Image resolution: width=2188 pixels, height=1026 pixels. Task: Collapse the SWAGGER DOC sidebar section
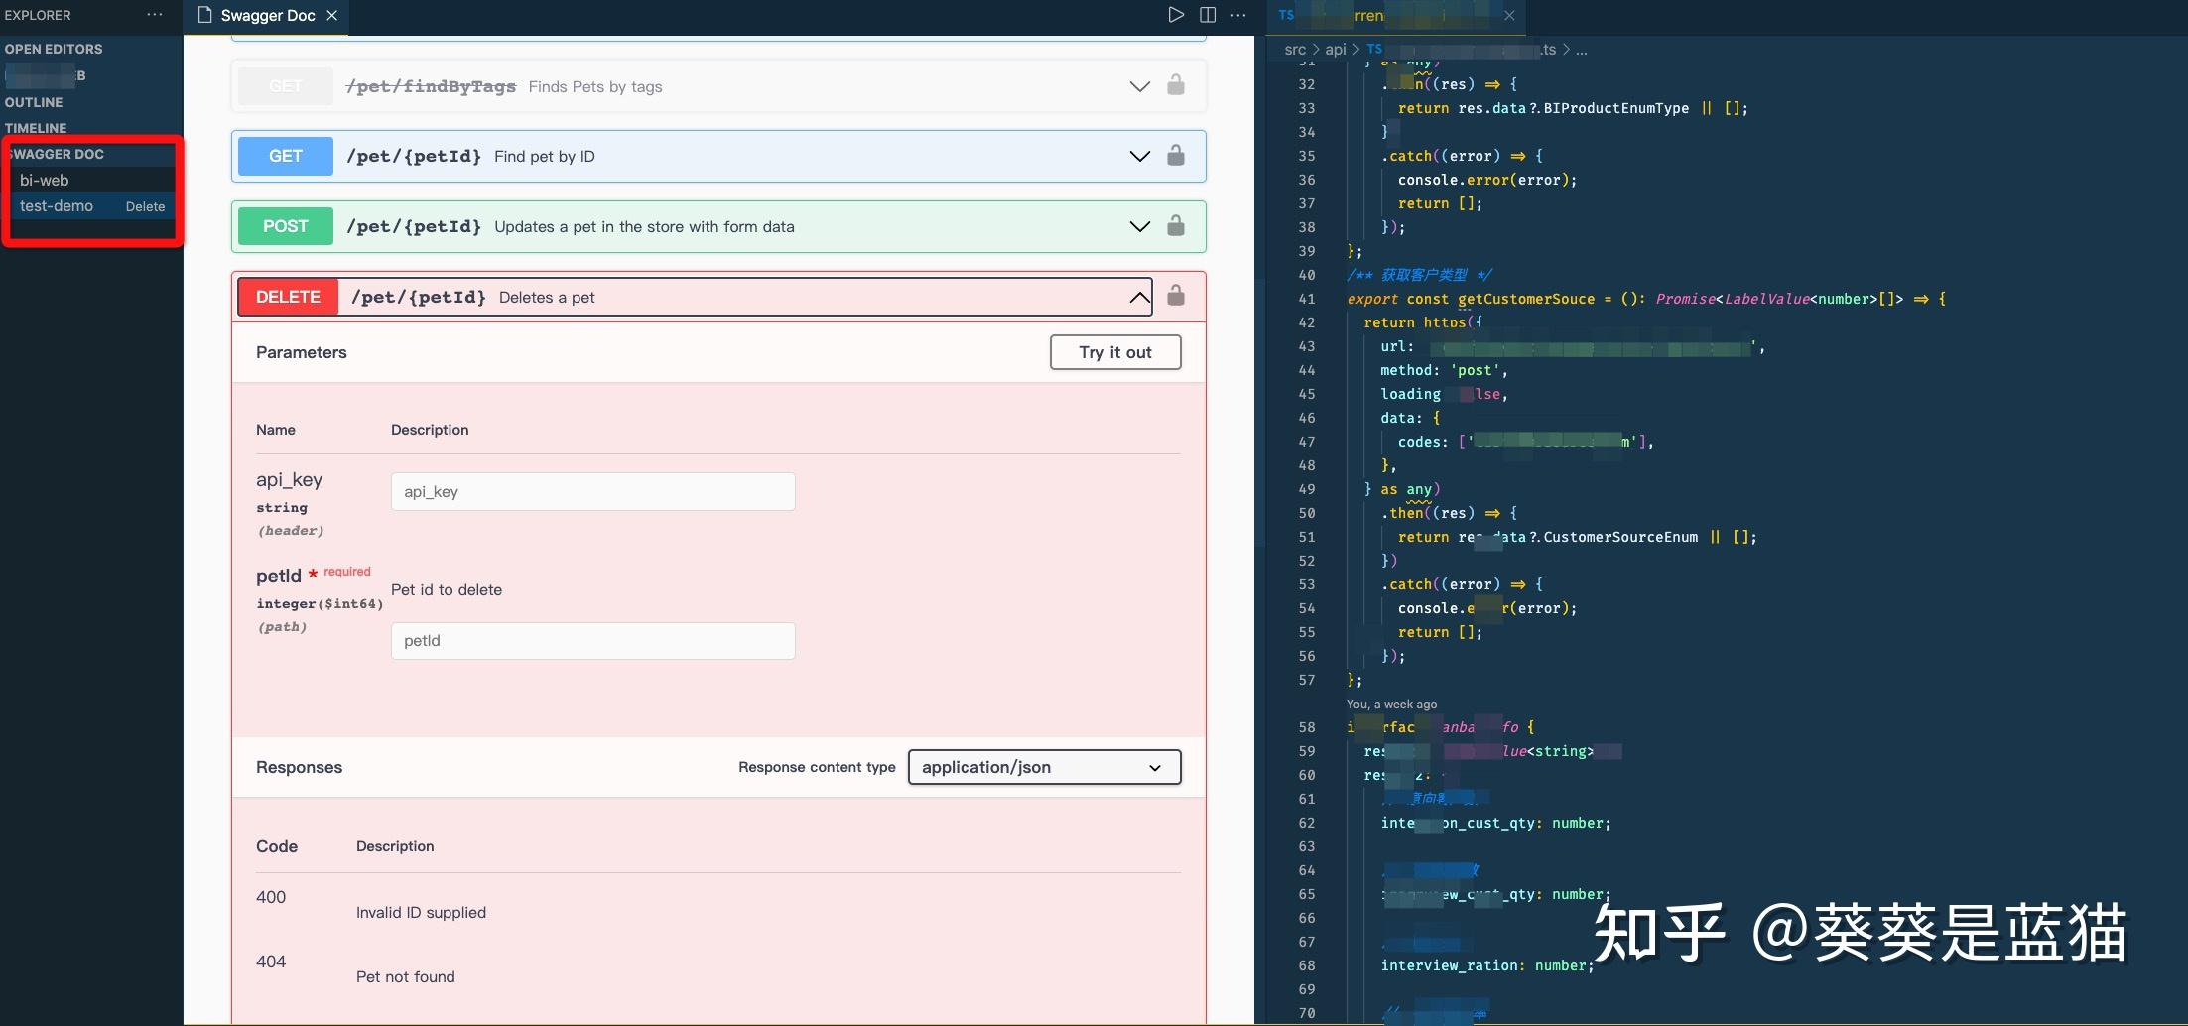[x=57, y=154]
